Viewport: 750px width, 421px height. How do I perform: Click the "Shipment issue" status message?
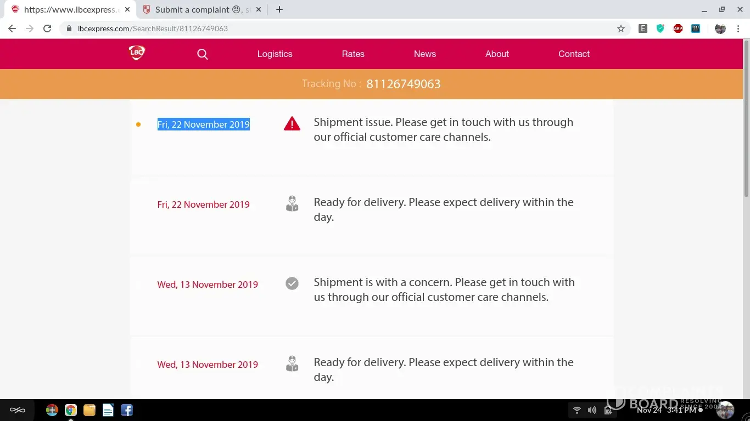(x=444, y=129)
